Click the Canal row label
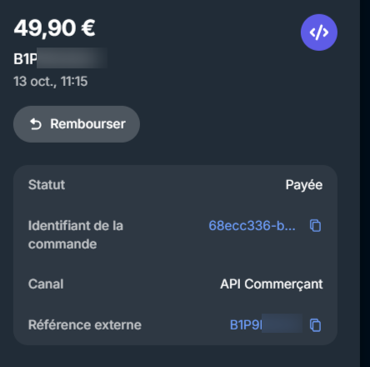370x367 pixels. click(x=46, y=284)
